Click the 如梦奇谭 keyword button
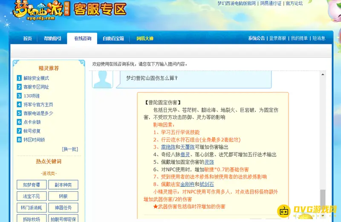This screenshot has height=222, width=341. [x=32, y=185]
